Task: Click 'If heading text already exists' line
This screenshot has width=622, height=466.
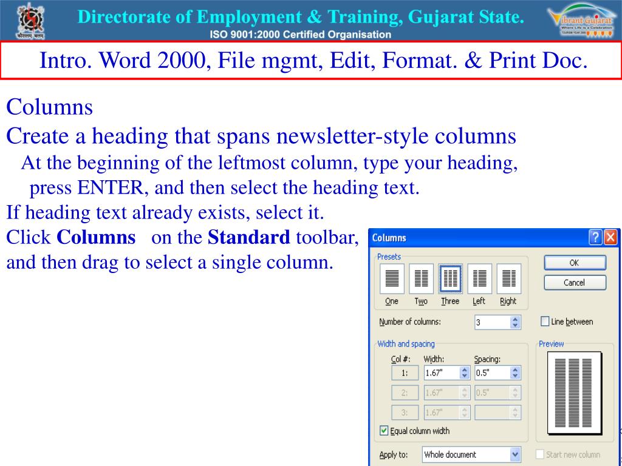Action: point(165,212)
